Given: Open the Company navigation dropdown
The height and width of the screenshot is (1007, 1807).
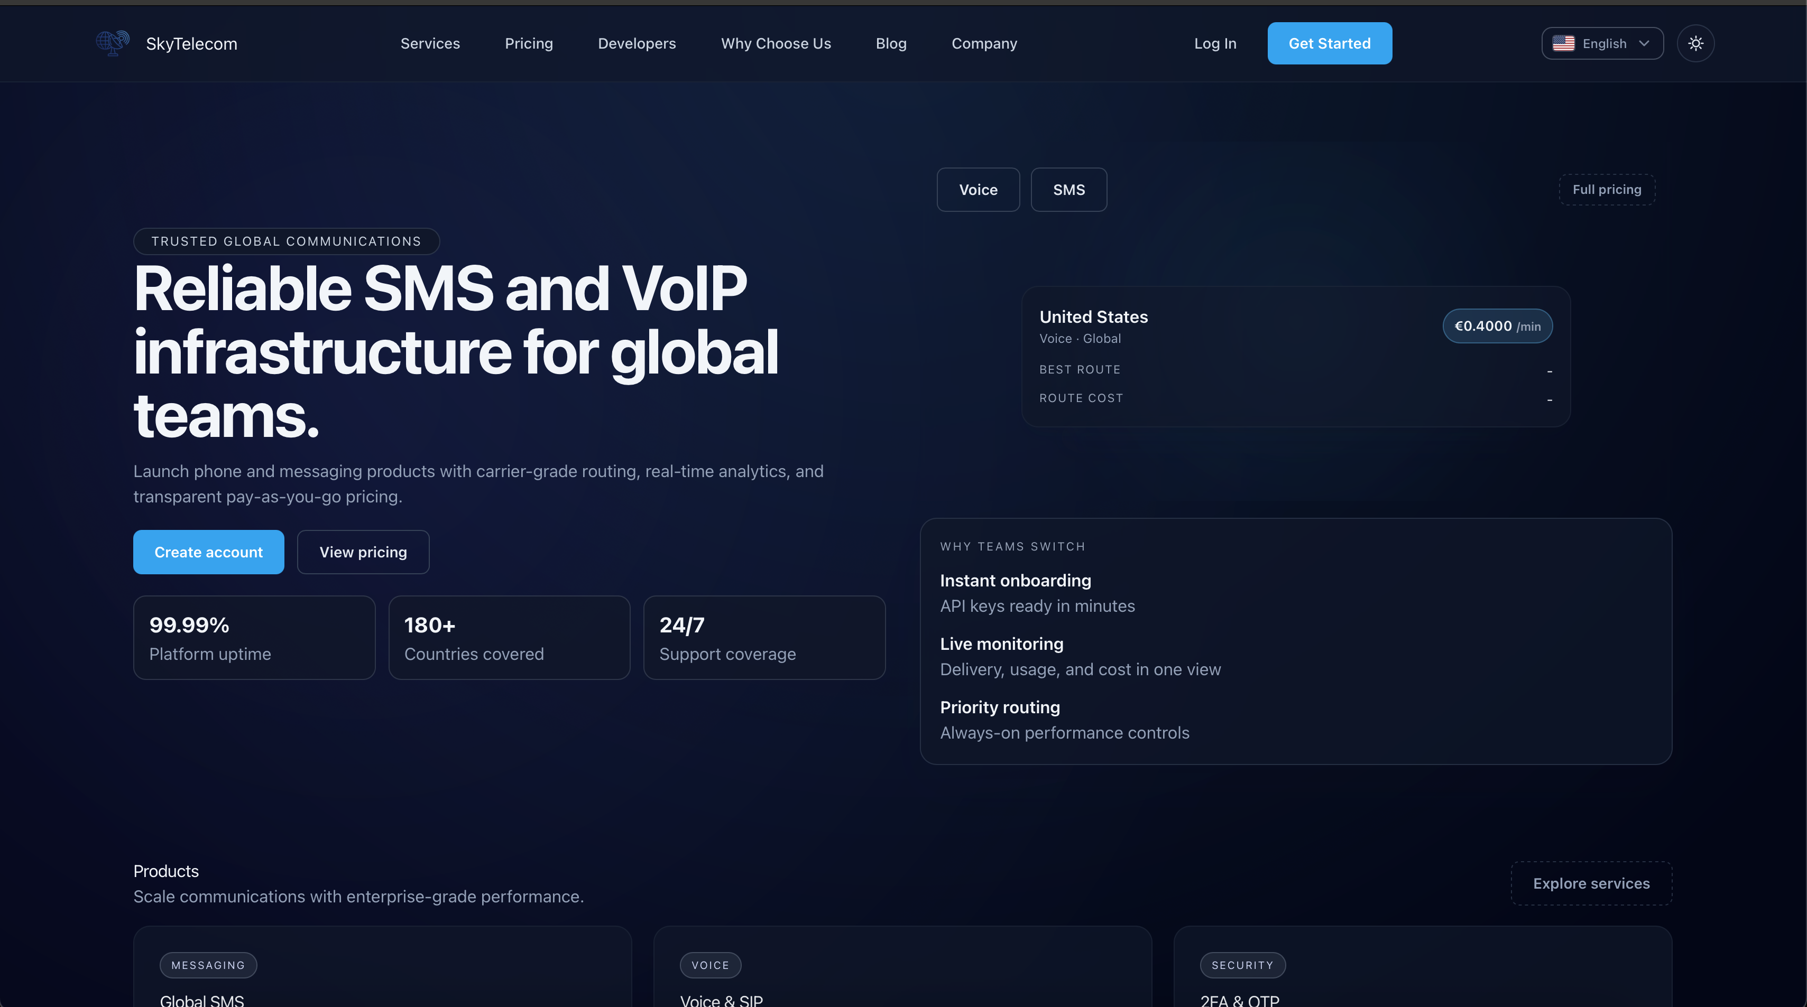Looking at the screenshot, I should pyautogui.click(x=983, y=43).
